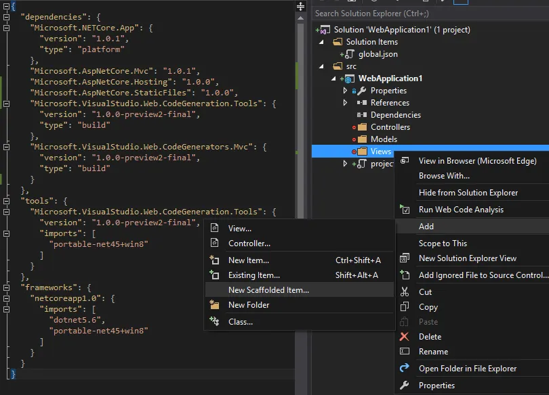Expand the Properties tree node
Image resolution: width=549 pixels, height=395 pixels.
tap(345, 91)
